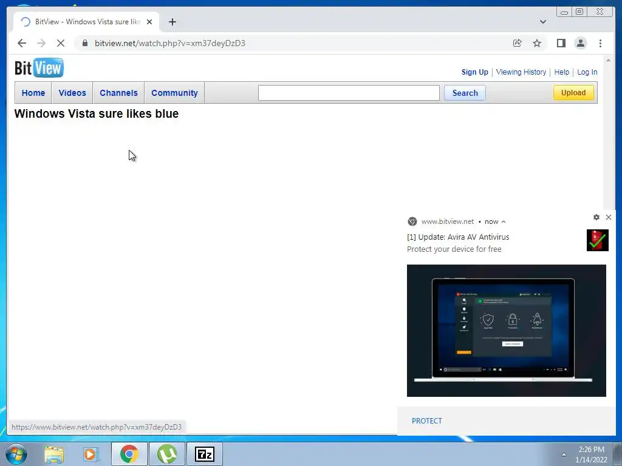Open 7-Zip from the taskbar
This screenshot has width=622, height=466.
pyautogui.click(x=205, y=454)
